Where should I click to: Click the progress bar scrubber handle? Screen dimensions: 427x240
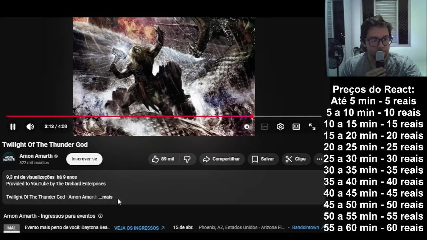pos(252,116)
